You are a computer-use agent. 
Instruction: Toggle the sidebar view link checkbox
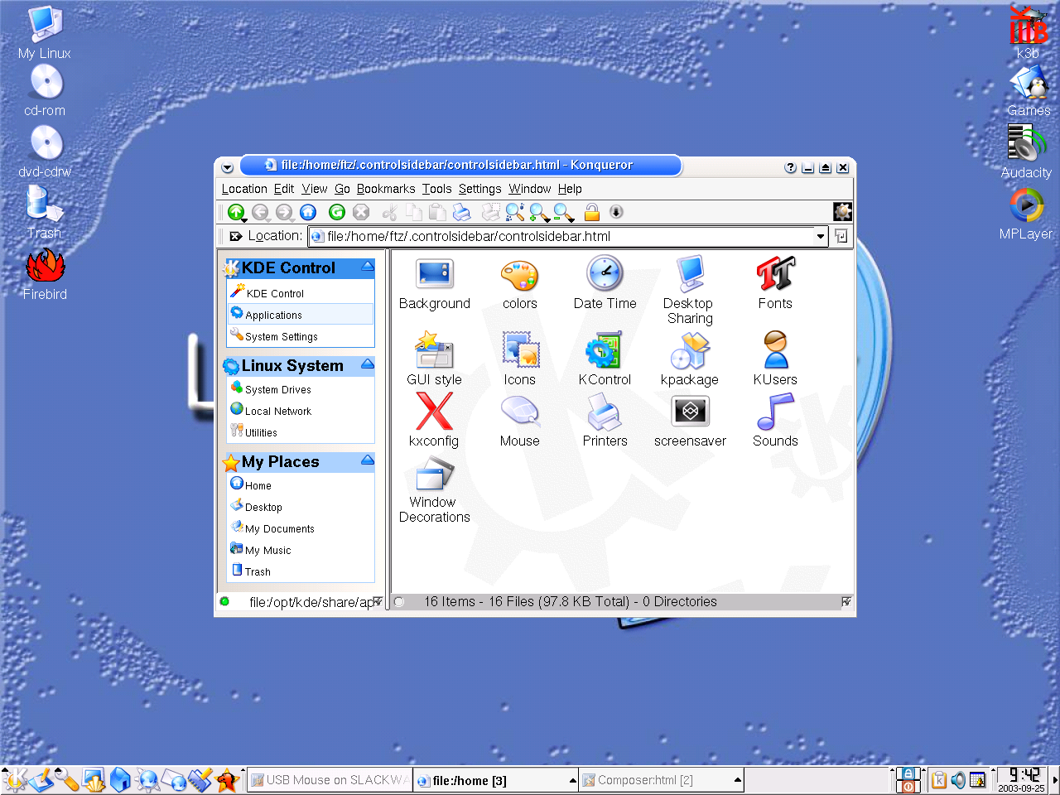pyautogui.click(x=378, y=602)
